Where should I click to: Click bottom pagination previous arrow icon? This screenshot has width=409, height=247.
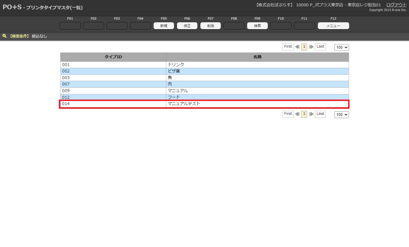click(x=297, y=114)
